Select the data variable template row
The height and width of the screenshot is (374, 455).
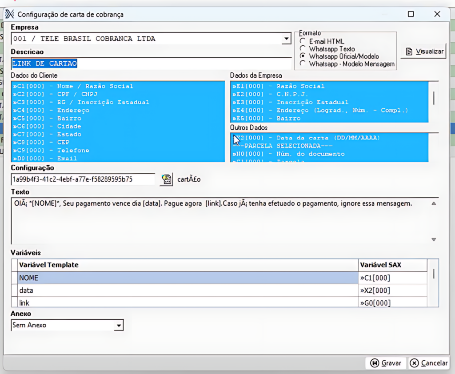coord(188,290)
